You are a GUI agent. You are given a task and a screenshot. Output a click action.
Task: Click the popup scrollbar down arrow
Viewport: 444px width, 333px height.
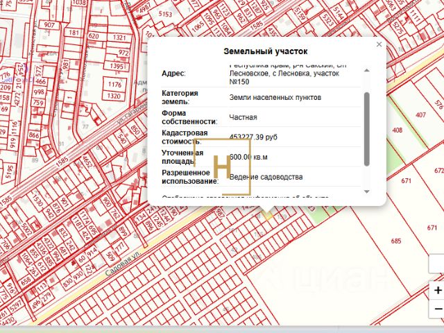367,191
